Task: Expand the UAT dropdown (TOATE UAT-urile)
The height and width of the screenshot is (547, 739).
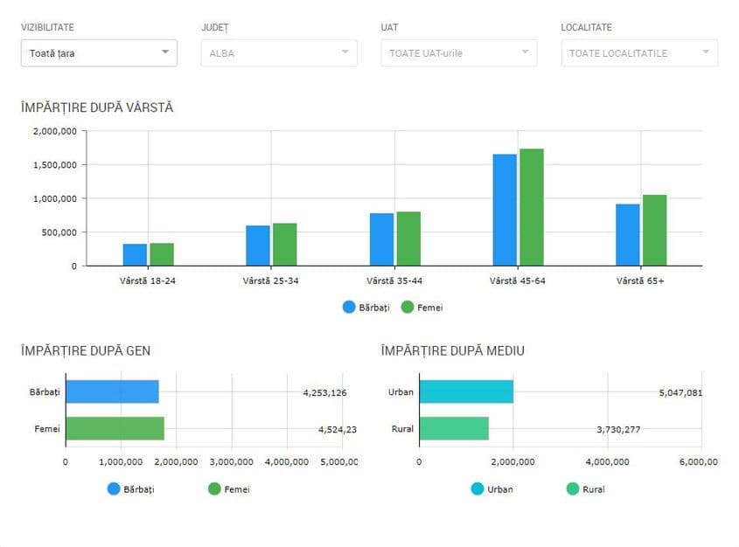Action: tap(458, 53)
